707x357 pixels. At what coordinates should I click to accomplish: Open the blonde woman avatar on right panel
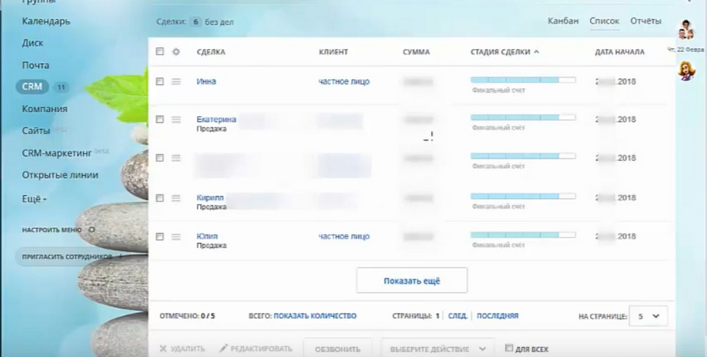686,71
